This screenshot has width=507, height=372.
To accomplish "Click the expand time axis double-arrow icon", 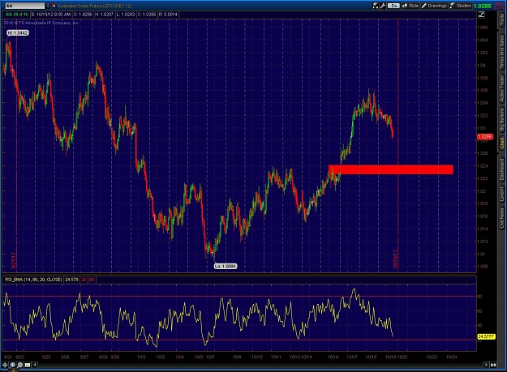I will 493,365.
